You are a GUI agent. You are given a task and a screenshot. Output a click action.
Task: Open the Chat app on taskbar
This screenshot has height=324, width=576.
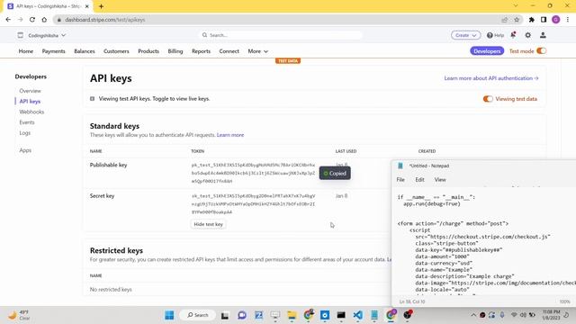[242, 315]
